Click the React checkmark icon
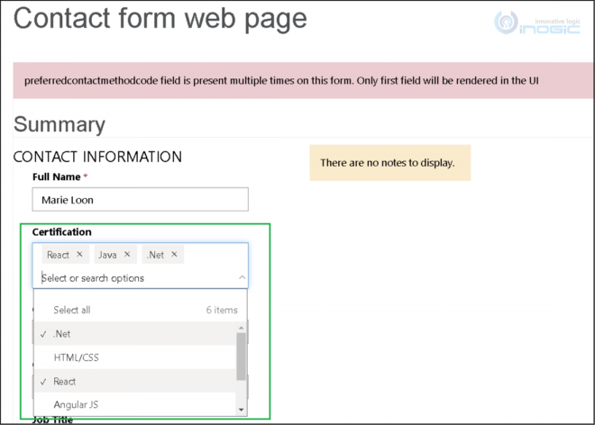 (43, 382)
